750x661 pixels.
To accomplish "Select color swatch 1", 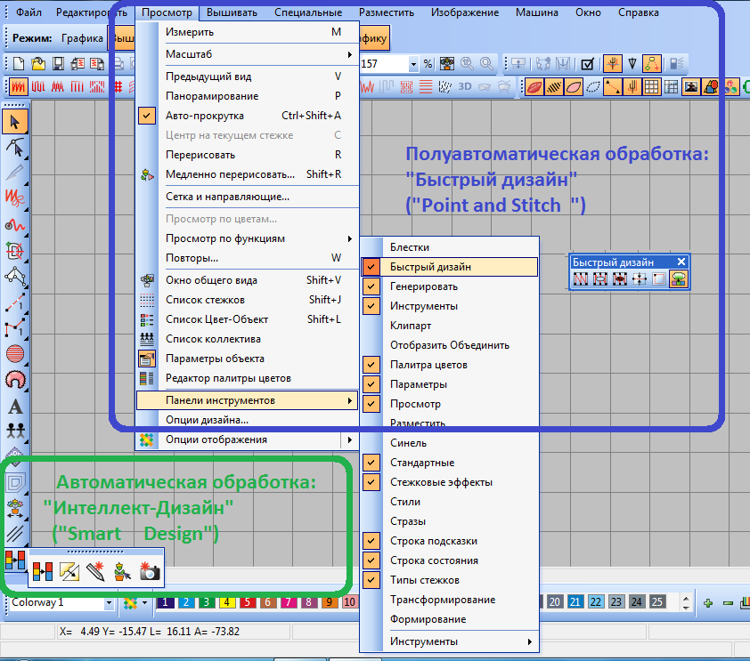I will pyautogui.click(x=165, y=602).
